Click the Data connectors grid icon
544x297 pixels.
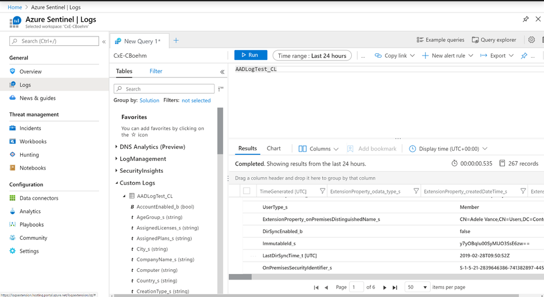pyautogui.click(x=13, y=198)
